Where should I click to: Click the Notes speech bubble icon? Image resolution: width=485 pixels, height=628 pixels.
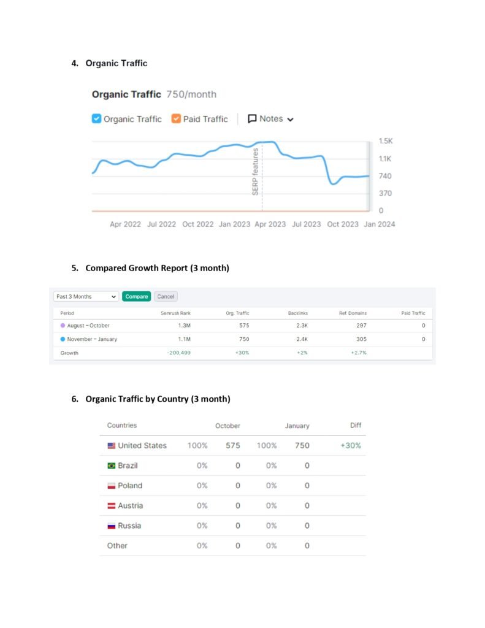click(x=252, y=119)
